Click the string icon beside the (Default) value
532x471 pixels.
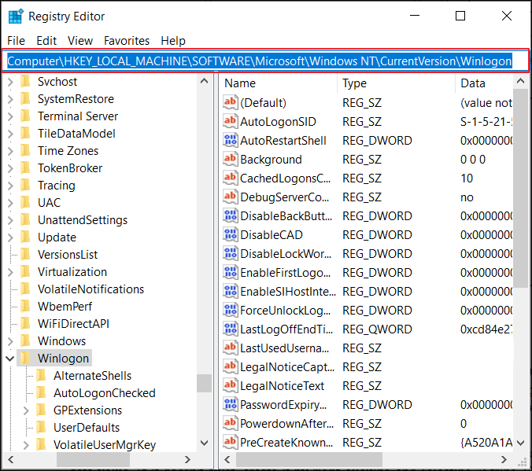(x=231, y=102)
